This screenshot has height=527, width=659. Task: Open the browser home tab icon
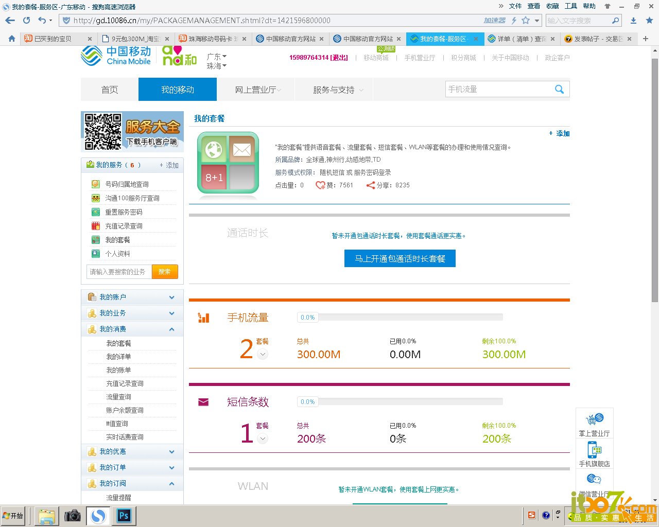[x=12, y=39]
